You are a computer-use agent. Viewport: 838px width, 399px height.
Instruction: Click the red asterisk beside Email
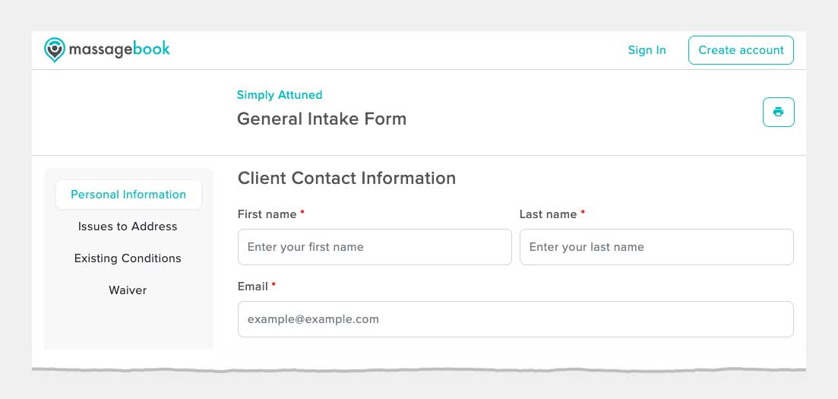(x=274, y=285)
